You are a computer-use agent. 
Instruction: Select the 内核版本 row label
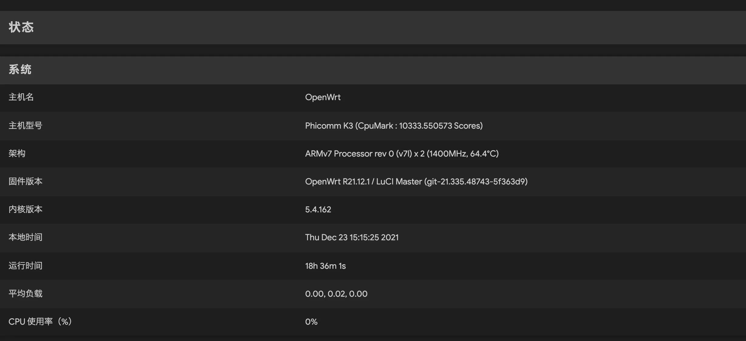(x=25, y=209)
